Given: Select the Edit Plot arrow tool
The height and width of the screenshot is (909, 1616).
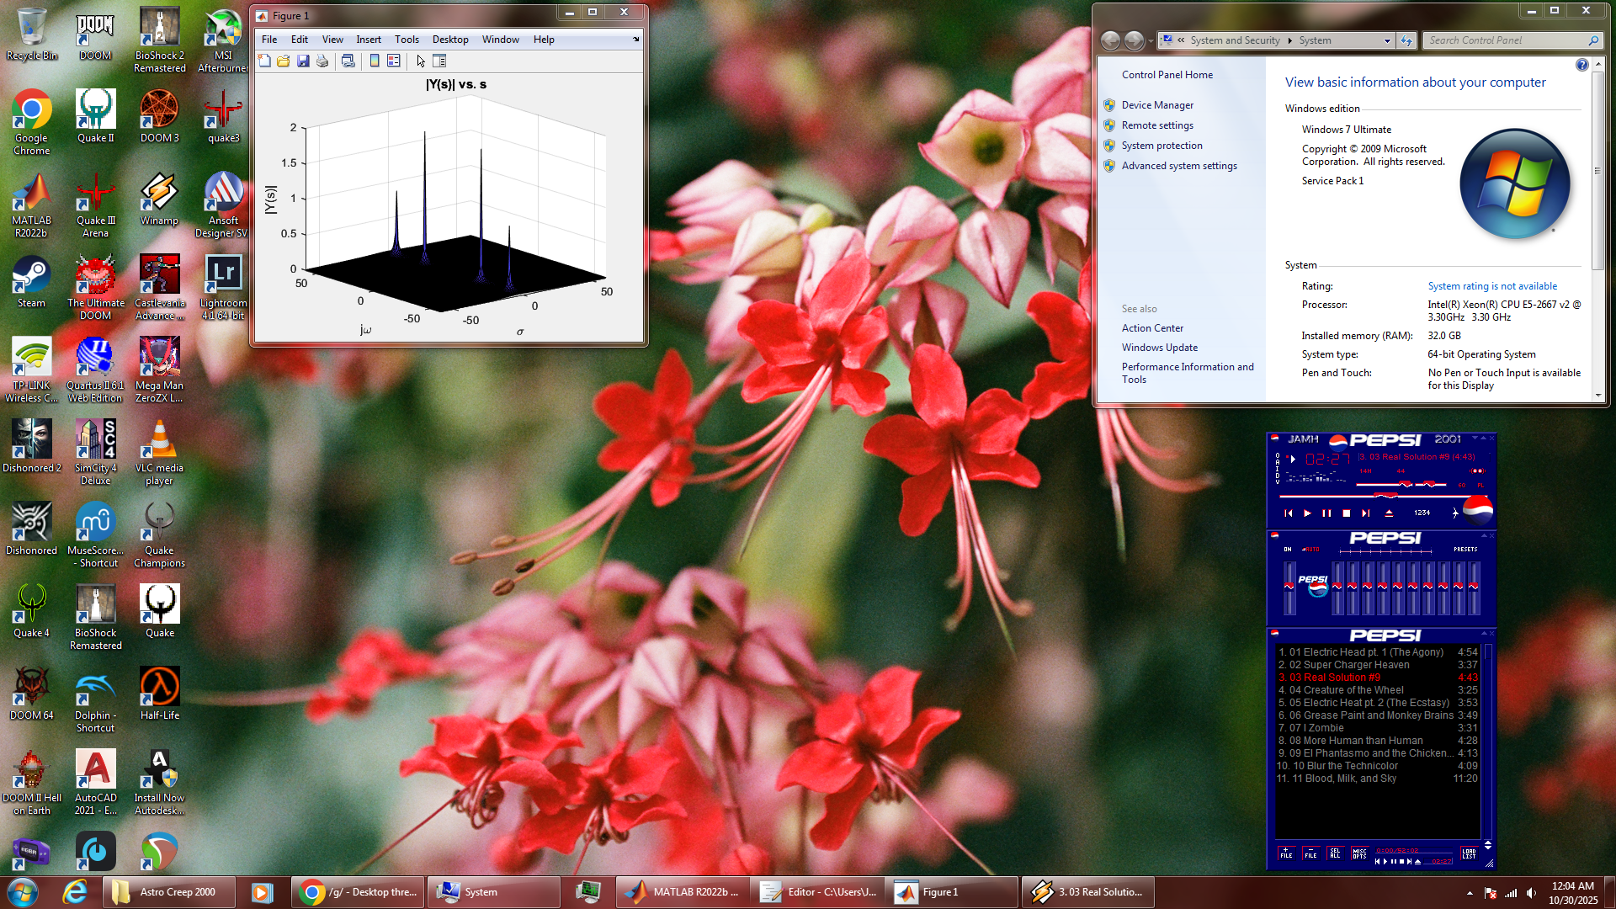Looking at the screenshot, I should 421,61.
